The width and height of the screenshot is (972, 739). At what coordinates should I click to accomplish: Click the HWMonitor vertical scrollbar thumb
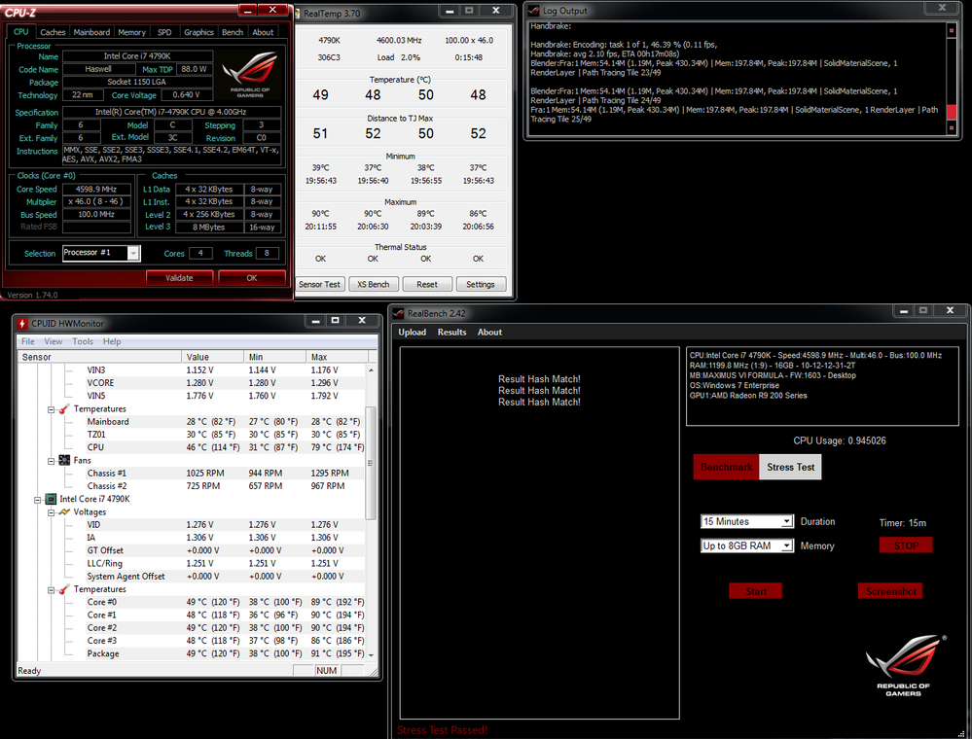[371, 463]
